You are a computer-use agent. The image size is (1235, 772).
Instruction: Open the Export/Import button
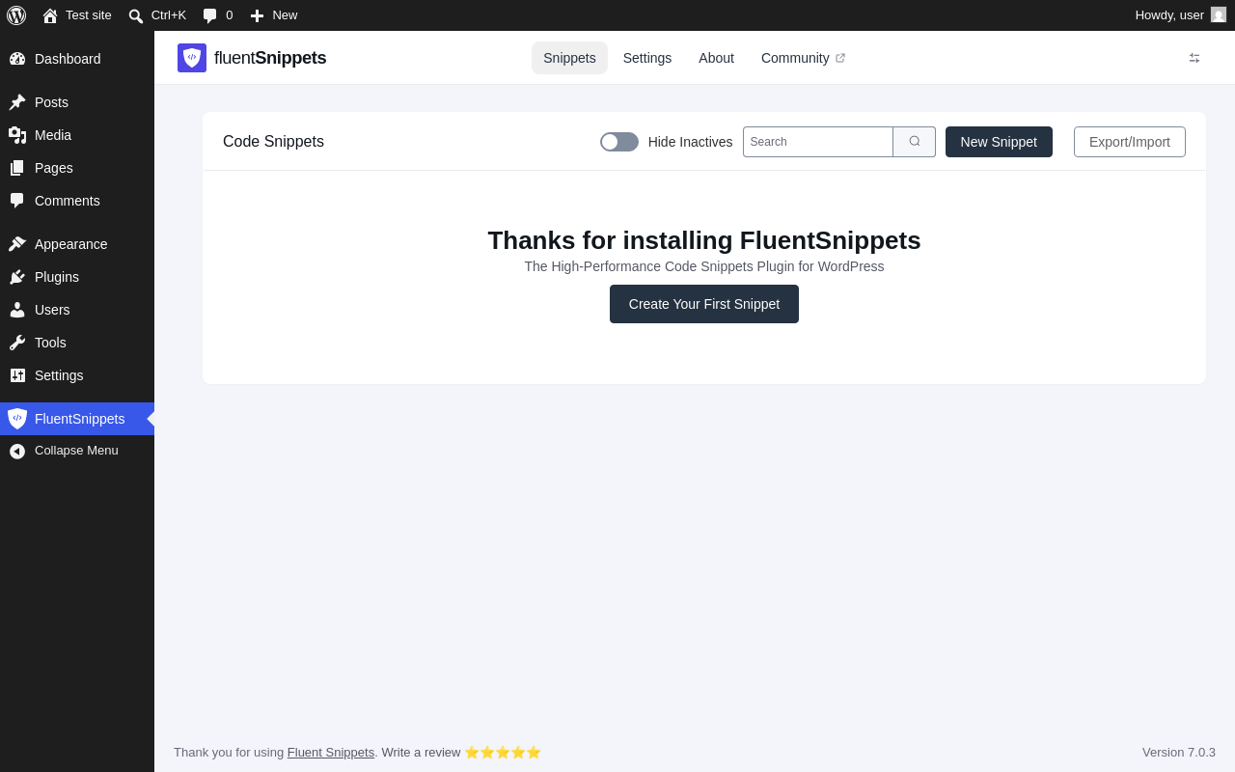pyautogui.click(x=1130, y=142)
